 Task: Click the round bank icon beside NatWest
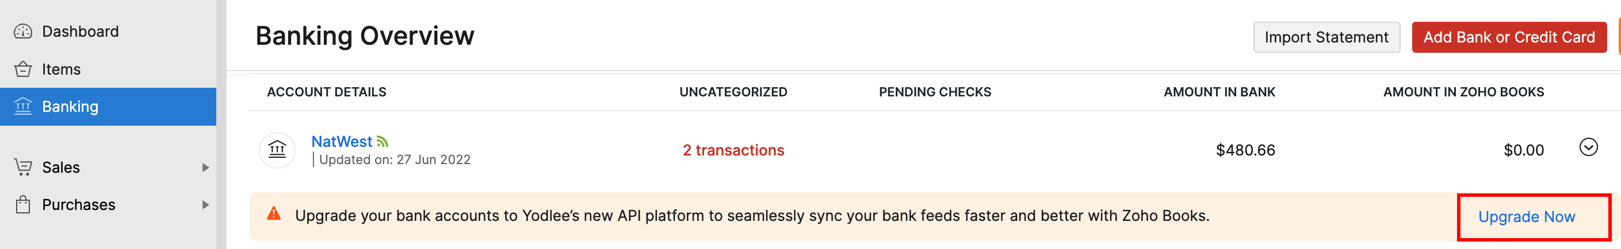pyautogui.click(x=277, y=150)
